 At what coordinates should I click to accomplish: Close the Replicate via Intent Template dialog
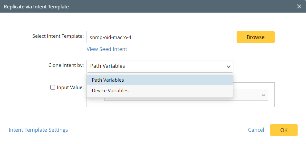[299, 6]
